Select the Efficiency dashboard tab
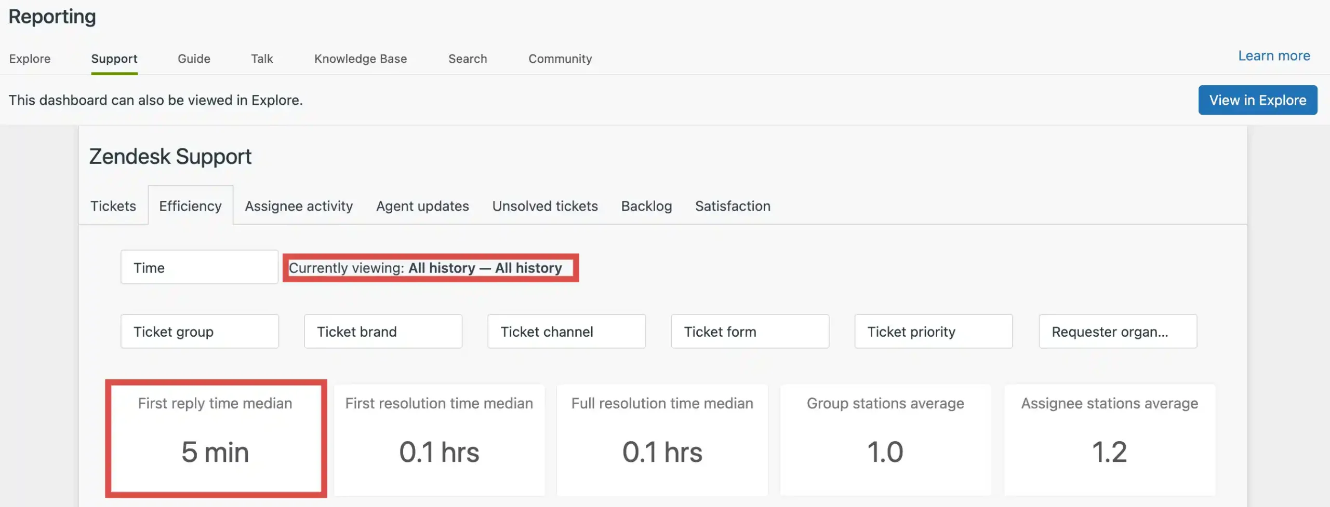Image resolution: width=1330 pixels, height=507 pixels. click(x=190, y=206)
